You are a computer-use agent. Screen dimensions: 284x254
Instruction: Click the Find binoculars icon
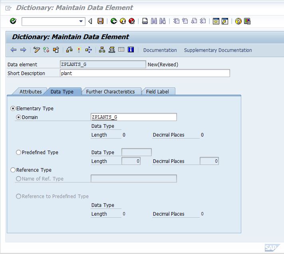pos(154,21)
